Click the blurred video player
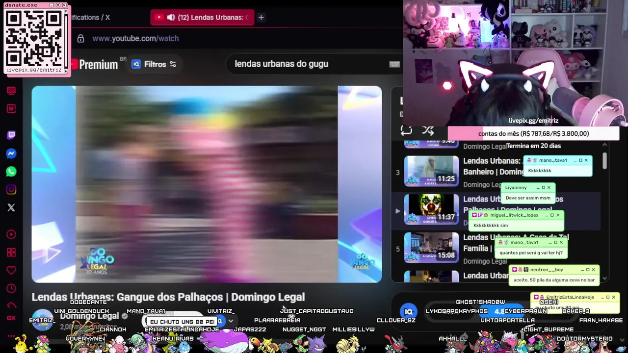This screenshot has width=628, height=353. (207, 184)
